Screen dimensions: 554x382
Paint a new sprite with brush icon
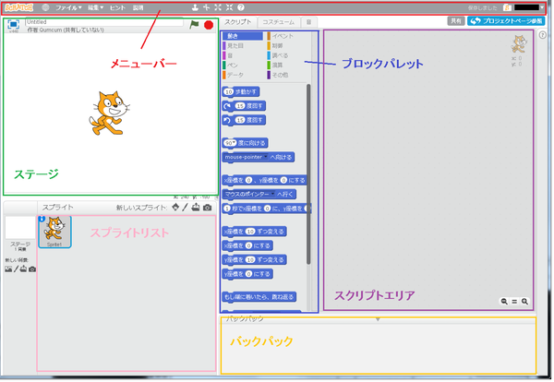(185, 208)
